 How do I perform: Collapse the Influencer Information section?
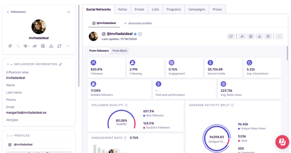11,64
